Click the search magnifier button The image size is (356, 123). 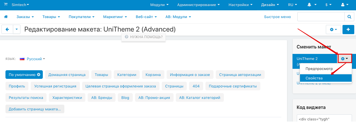click(349, 17)
